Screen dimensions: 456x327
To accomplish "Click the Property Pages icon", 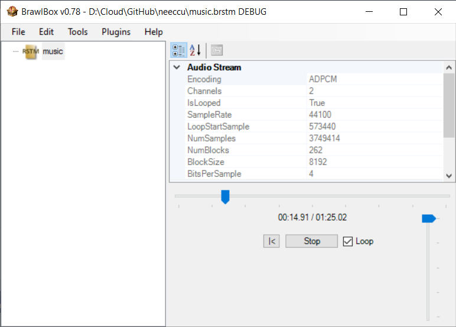I will tap(217, 50).
